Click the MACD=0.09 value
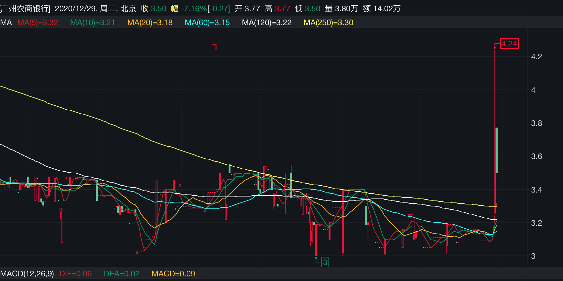This screenshot has height=281, width=563. [173, 274]
